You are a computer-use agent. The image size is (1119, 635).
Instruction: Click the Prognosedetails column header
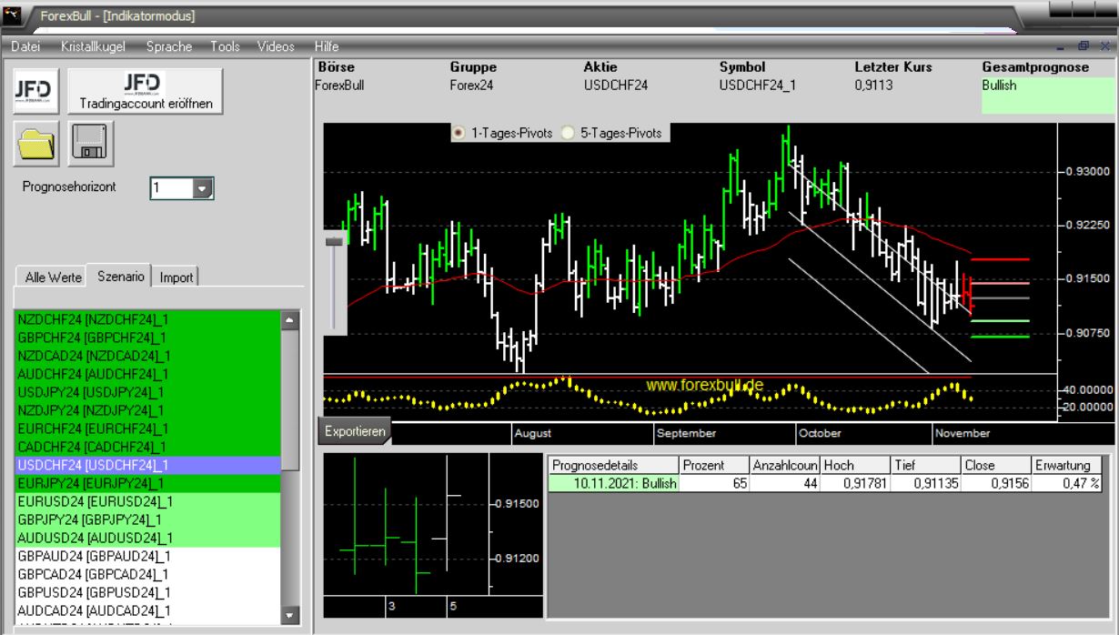[614, 465]
